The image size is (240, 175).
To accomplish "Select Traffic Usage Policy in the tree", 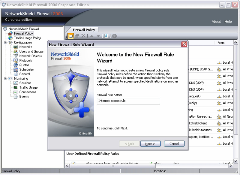I will click(27, 38).
